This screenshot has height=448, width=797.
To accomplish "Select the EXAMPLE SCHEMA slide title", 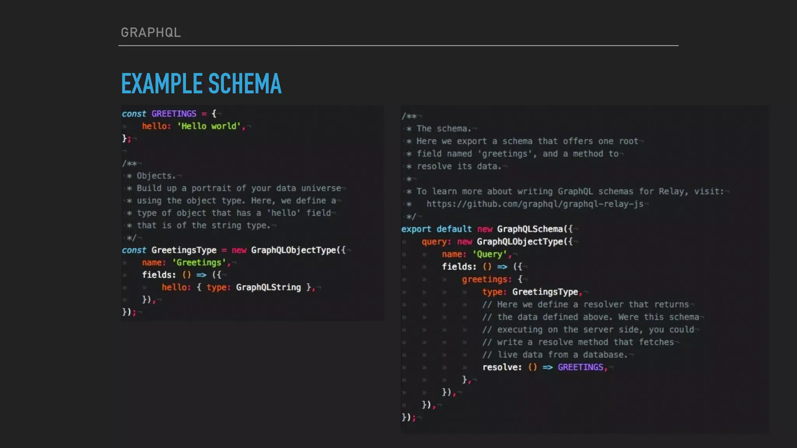I will [x=201, y=84].
